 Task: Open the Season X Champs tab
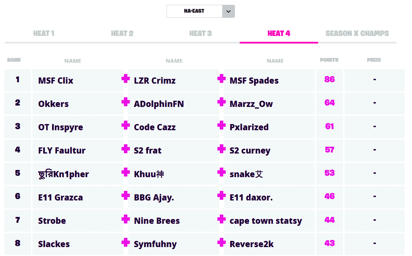coord(357,34)
